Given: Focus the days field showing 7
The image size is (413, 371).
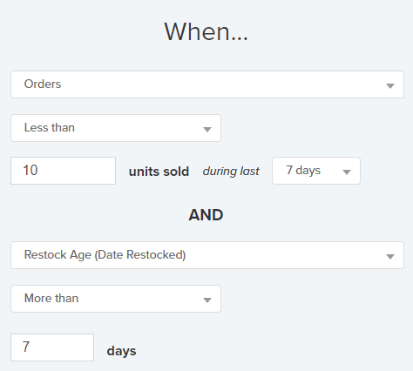Looking at the screenshot, I should 52,347.
